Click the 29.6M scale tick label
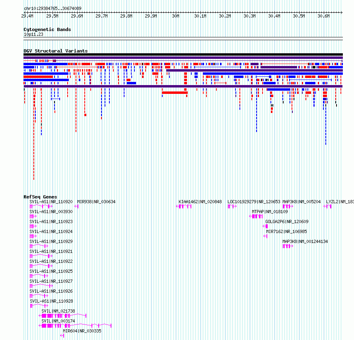Screen dimensions: 354x340 77,16
